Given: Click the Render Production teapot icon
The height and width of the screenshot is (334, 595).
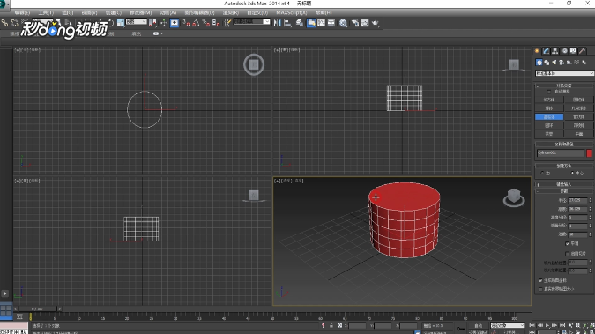Looking at the screenshot, I should (376, 23).
